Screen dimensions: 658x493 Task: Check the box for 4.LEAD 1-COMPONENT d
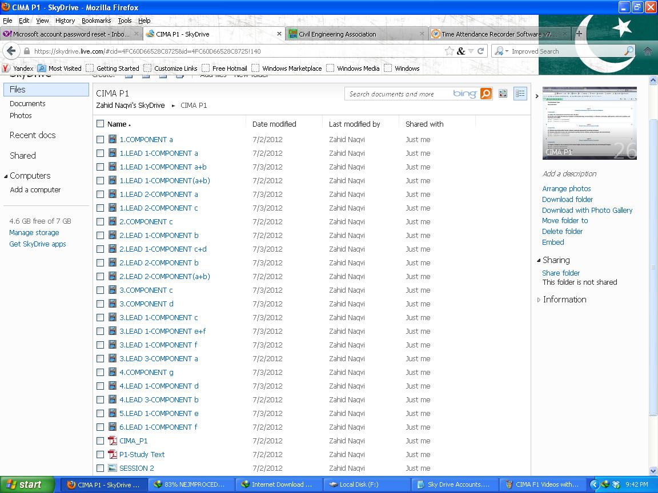point(101,386)
